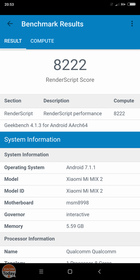Image resolution: width=140 pixels, height=280 pixels.
Task: Tap the Android home square button
Action: point(70,271)
